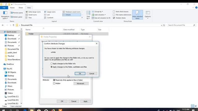Click Apply in Folder Properties
The width and height of the screenshot is (198, 111).
[x=85, y=101]
